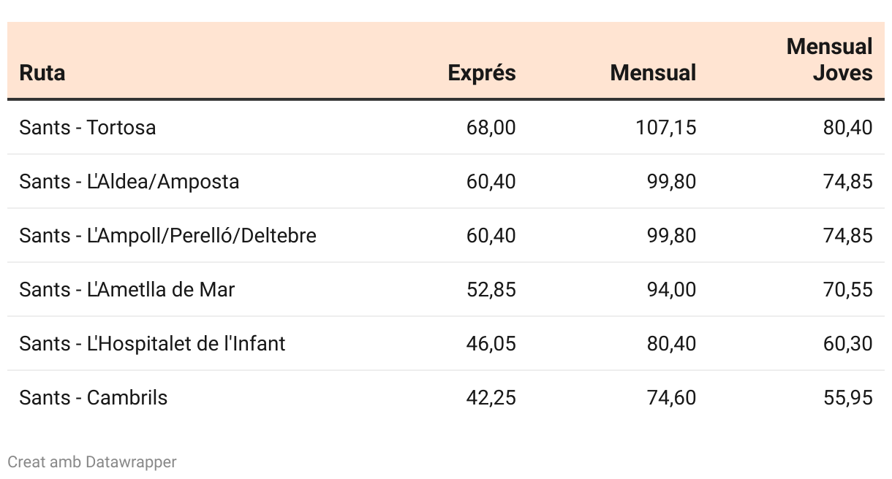Click the L'Hospitalet de l'Infant Exprés price 46,05

(x=491, y=344)
